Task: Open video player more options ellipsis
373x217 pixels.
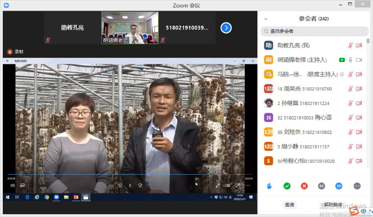Action: tap(248, 185)
